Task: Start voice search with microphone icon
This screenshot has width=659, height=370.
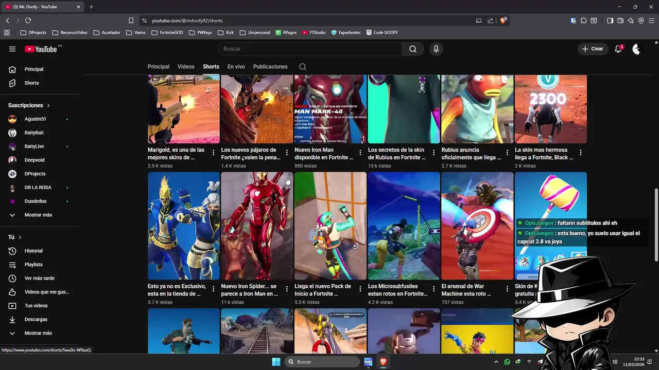Action: (x=436, y=49)
